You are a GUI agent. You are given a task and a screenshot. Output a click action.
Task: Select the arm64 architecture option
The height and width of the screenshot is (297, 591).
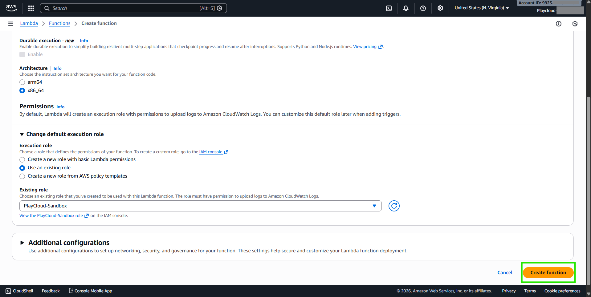pyautogui.click(x=22, y=82)
